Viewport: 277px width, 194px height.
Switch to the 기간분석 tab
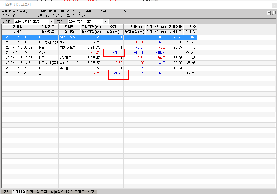33,192
